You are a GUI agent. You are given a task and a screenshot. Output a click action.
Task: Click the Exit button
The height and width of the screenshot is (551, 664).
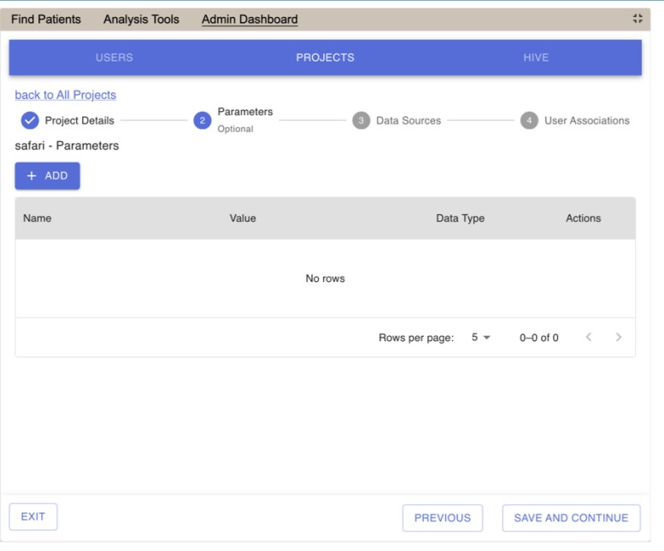[33, 517]
